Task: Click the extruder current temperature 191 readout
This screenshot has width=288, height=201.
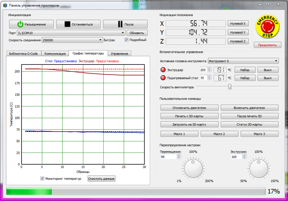Action: (x=220, y=70)
